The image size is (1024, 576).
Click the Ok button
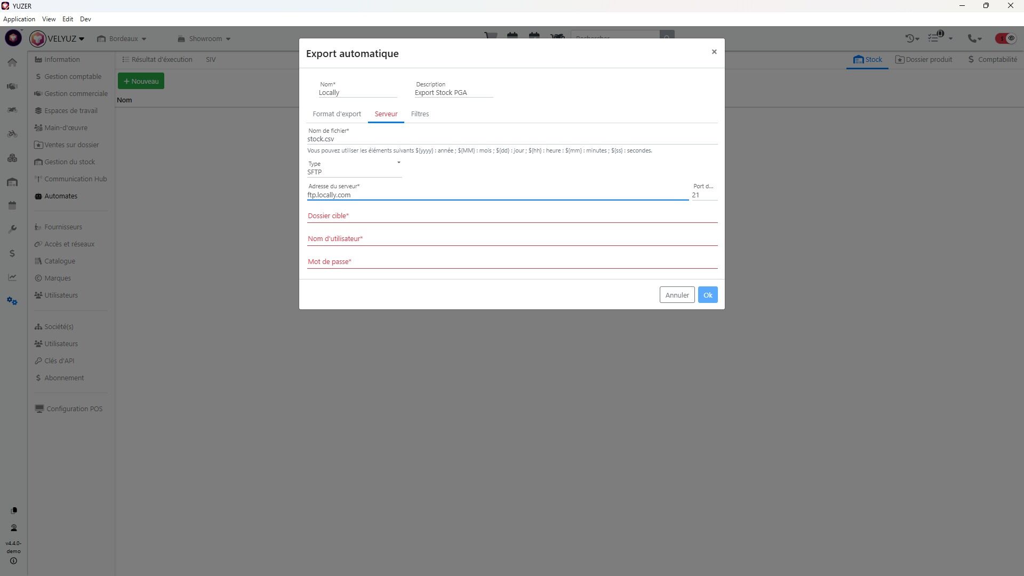tap(707, 295)
